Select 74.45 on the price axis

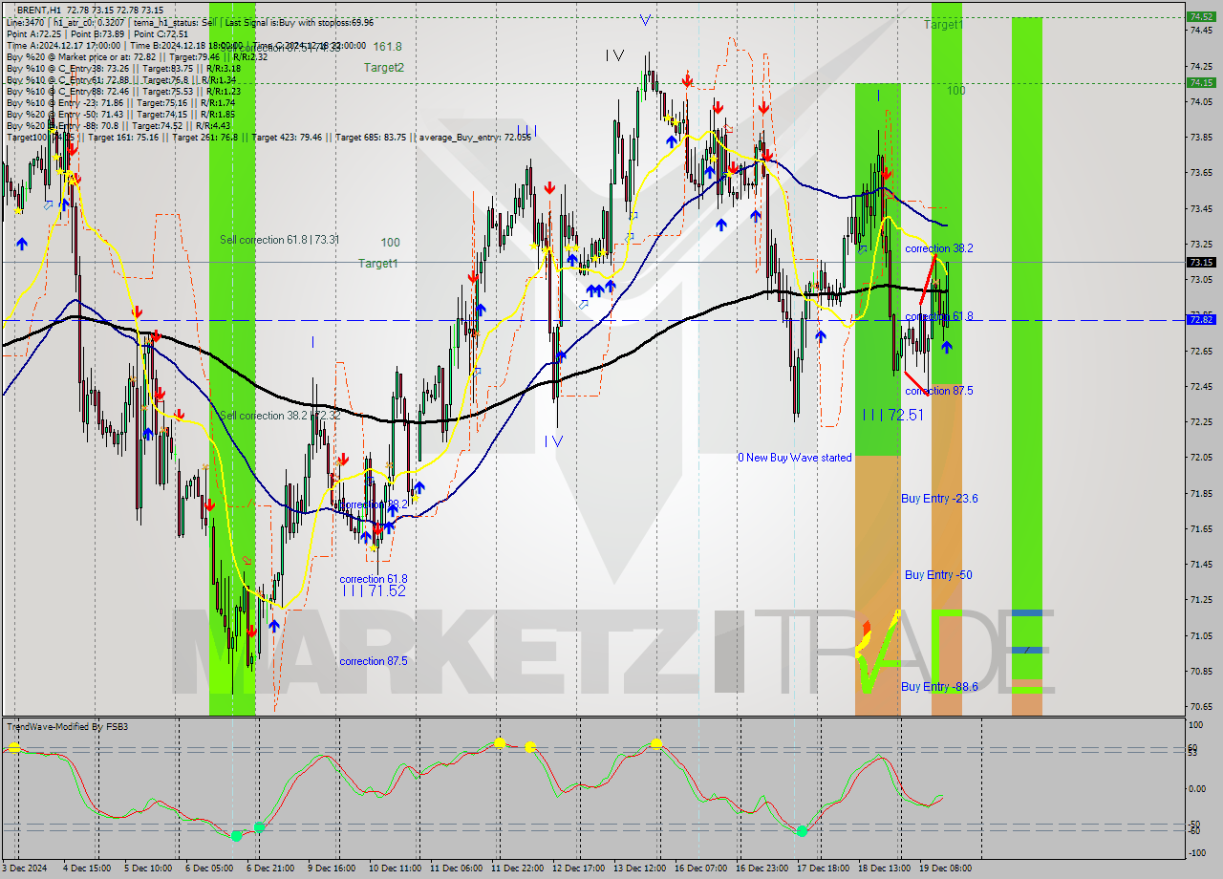click(x=1201, y=30)
